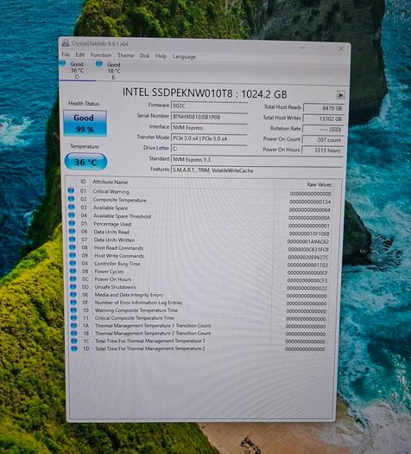Click the status icon for Host Read Commands
Screen dimensions: 411x454
point(73,247)
